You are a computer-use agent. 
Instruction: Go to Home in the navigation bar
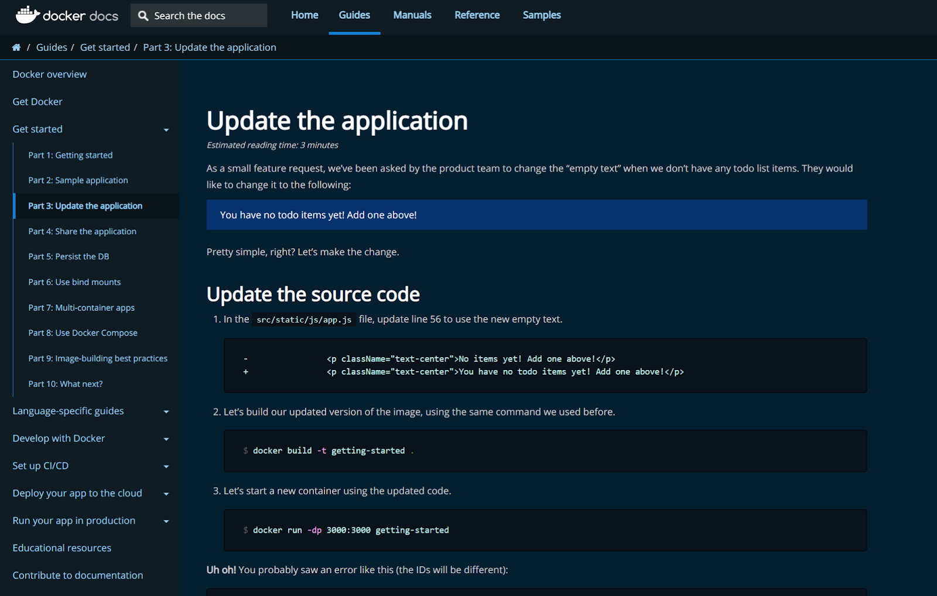click(304, 15)
